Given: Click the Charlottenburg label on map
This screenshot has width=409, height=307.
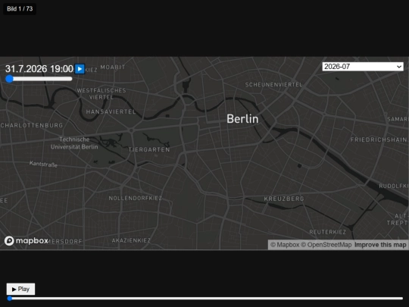Looking at the screenshot, I should point(32,126).
